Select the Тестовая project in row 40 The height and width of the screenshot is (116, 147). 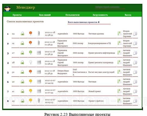tap(92, 82)
